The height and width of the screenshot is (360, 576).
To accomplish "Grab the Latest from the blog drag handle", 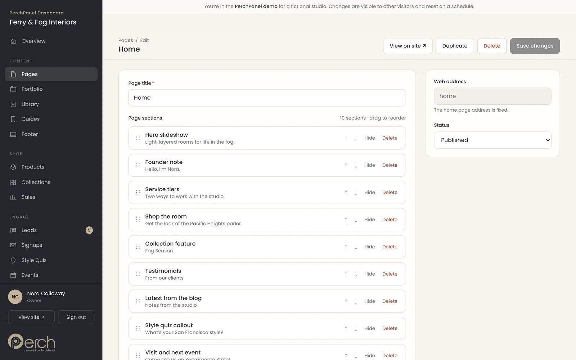I will 138,301.
